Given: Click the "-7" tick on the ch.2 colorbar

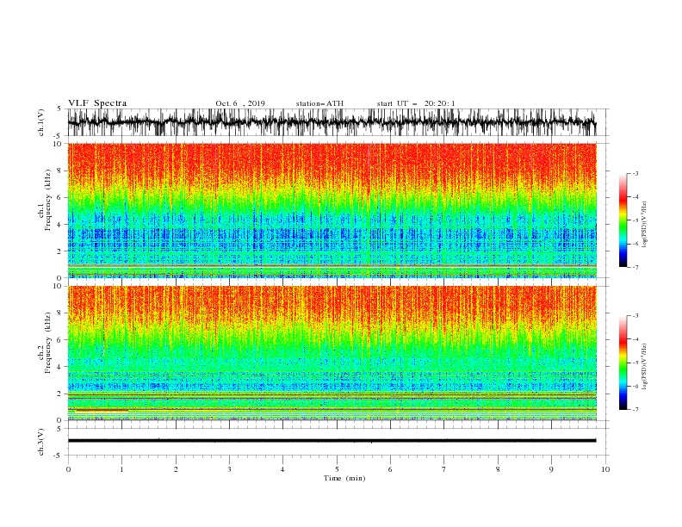Looking at the screenshot, I should point(635,409).
